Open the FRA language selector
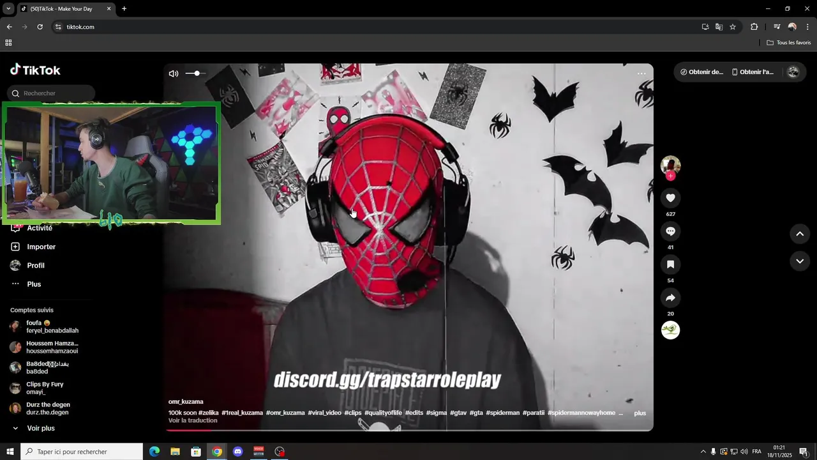The image size is (817, 460). click(756, 452)
